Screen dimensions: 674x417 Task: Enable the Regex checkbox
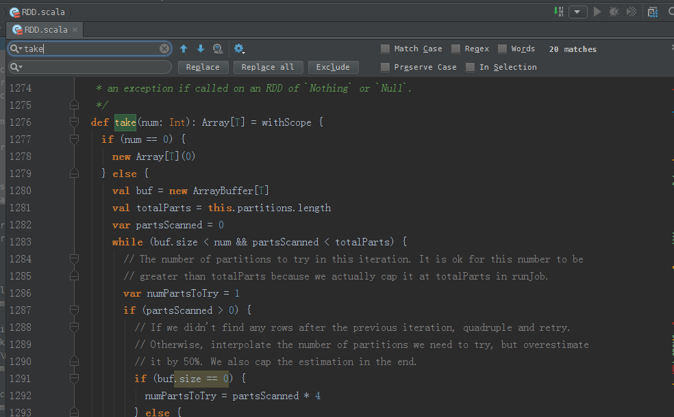coord(455,49)
